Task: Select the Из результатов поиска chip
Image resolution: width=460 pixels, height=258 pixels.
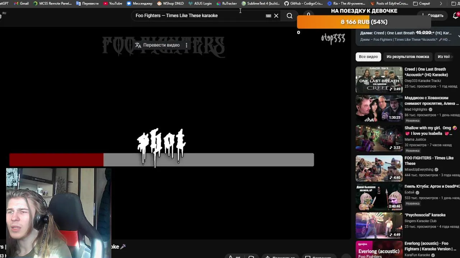Action: (408, 57)
